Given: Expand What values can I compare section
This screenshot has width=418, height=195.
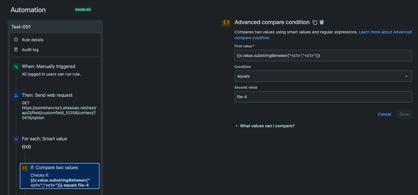Looking at the screenshot, I should pos(267,126).
